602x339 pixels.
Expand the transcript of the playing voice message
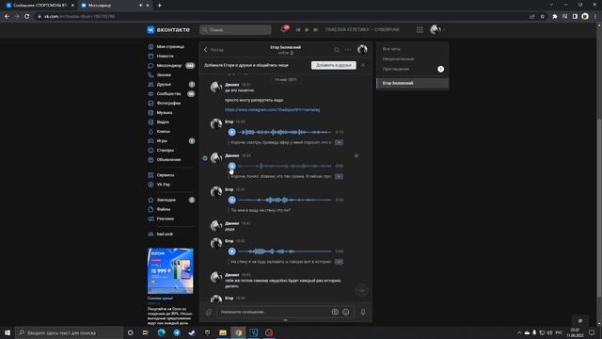tap(339, 176)
